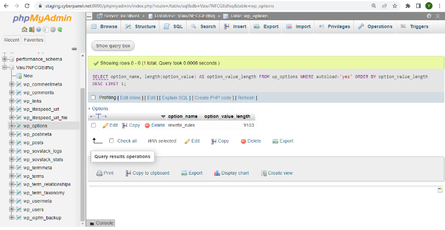The width and height of the screenshot is (445, 230).
Task: Select the wp_postmeta table in tree
Action: [x=37, y=134]
